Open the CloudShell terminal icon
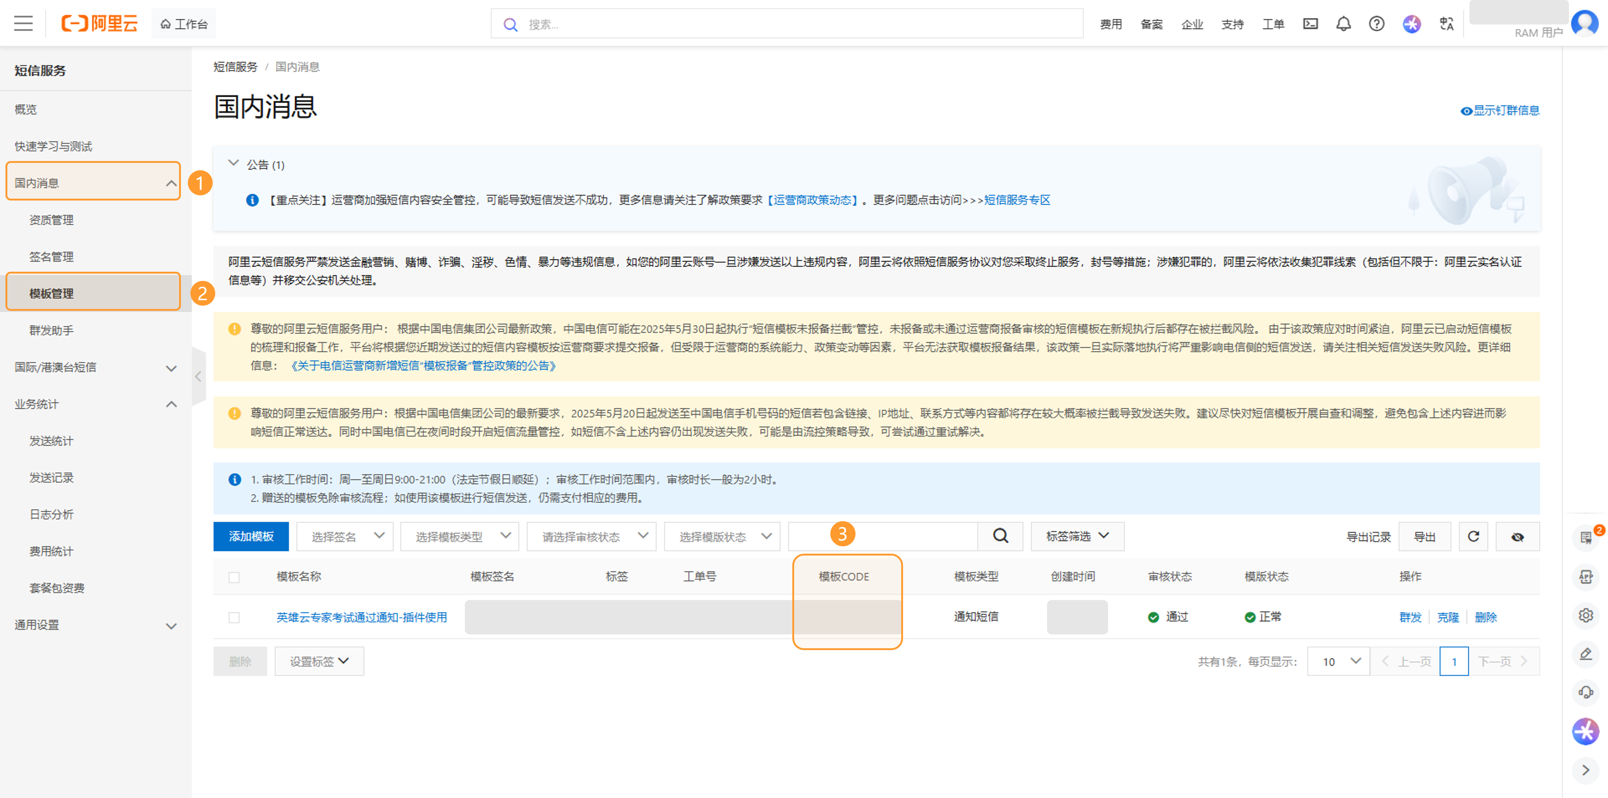The width and height of the screenshot is (1608, 798). pyautogui.click(x=1310, y=24)
